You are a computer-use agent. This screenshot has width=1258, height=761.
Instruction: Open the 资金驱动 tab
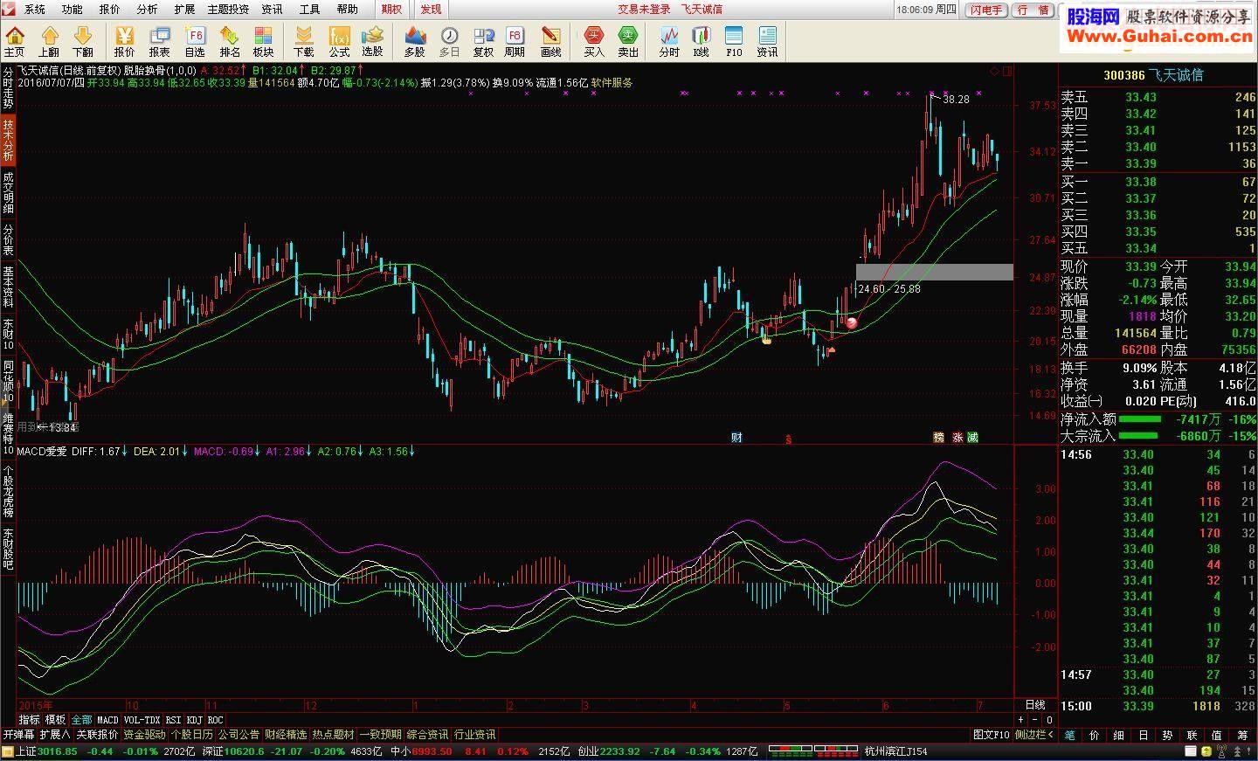[x=144, y=735]
